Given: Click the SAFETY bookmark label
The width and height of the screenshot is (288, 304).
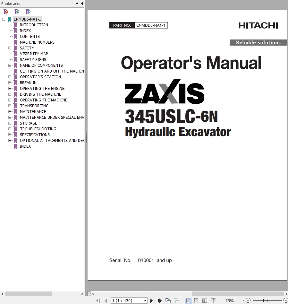Looking at the screenshot, I should click(27, 48).
